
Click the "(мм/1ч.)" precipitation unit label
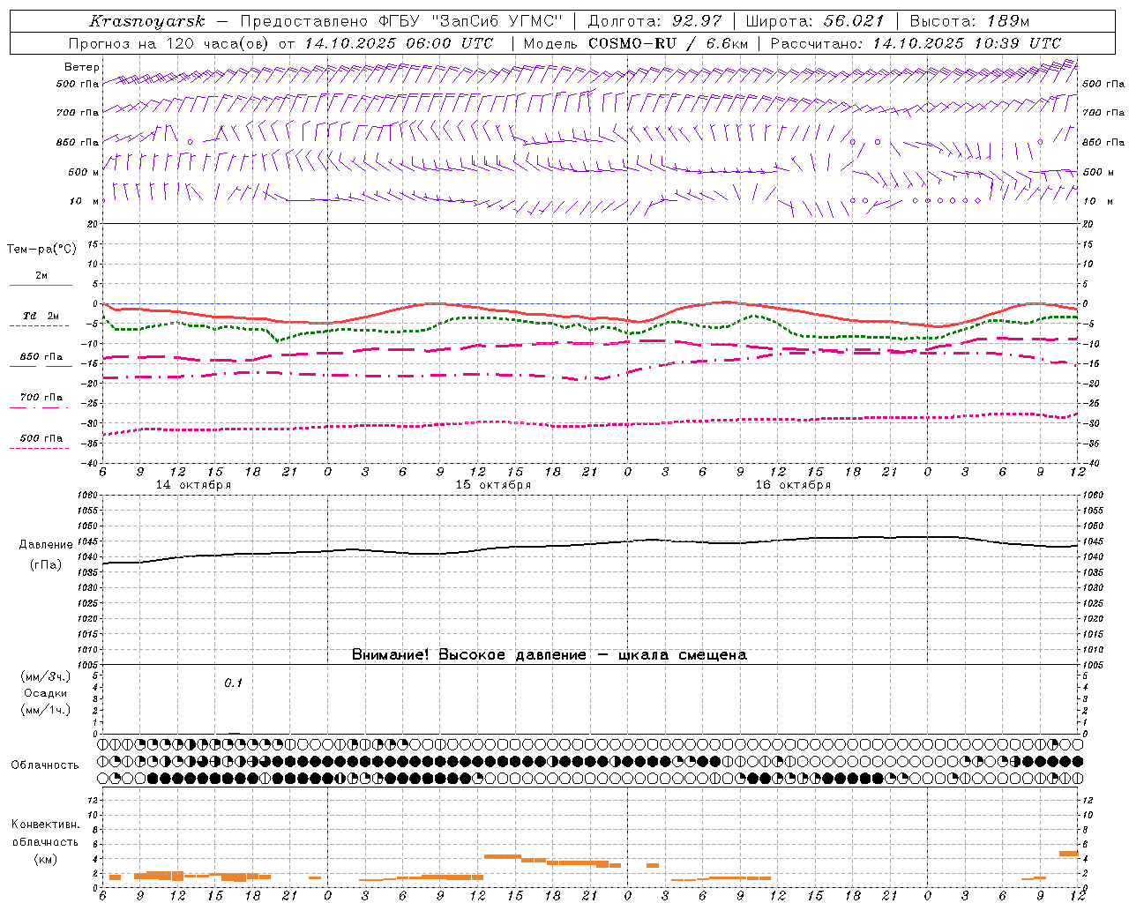(x=46, y=710)
